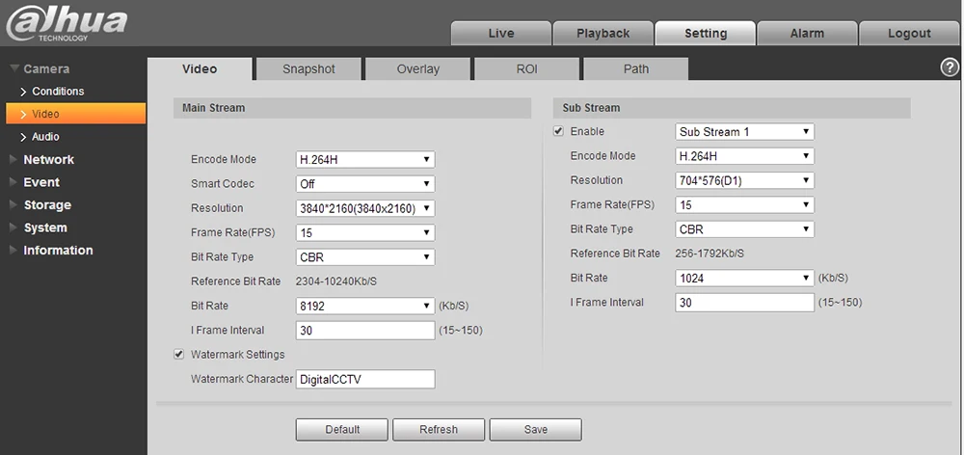Open Main Stream Frame Rate dropdown
This screenshot has height=455, width=964.
(x=365, y=233)
